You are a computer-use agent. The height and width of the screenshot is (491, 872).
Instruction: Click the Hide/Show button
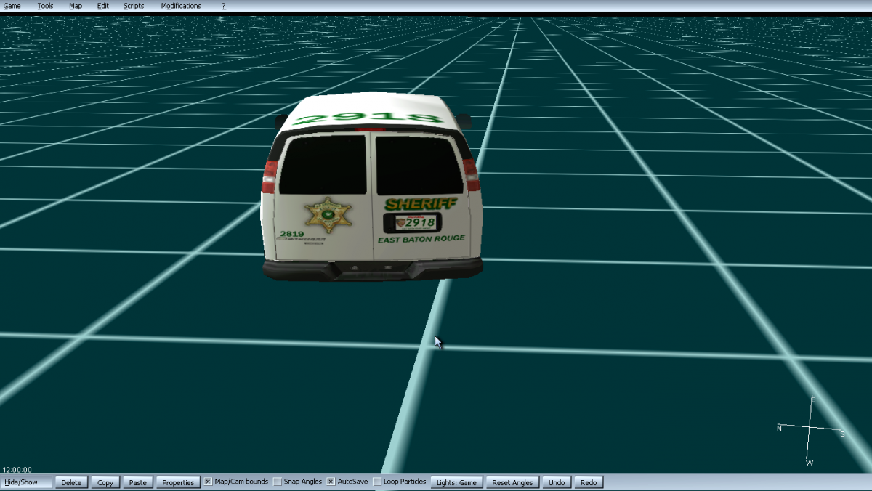(27, 482)
